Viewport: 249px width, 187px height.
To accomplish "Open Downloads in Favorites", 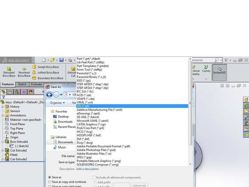I will click(63, 121).
